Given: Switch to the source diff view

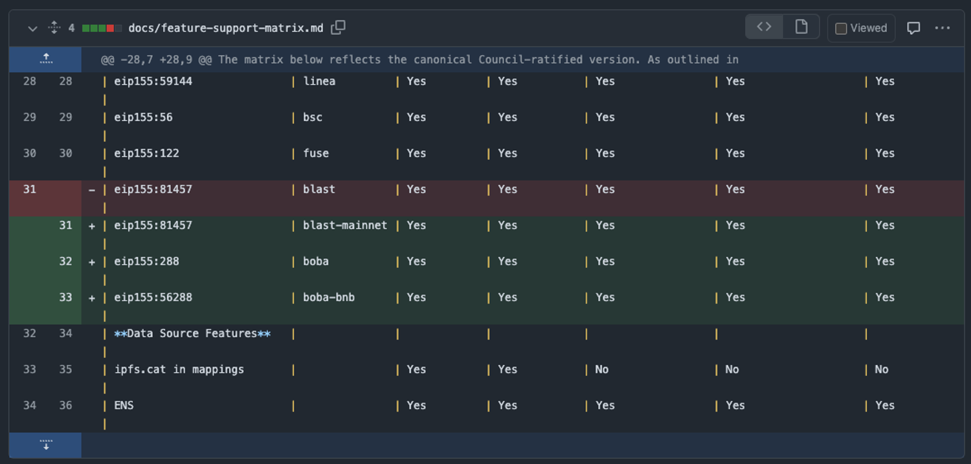Looking at the screenshot, I should 765,27.
